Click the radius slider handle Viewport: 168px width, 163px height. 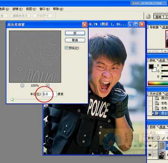[12, 100]
